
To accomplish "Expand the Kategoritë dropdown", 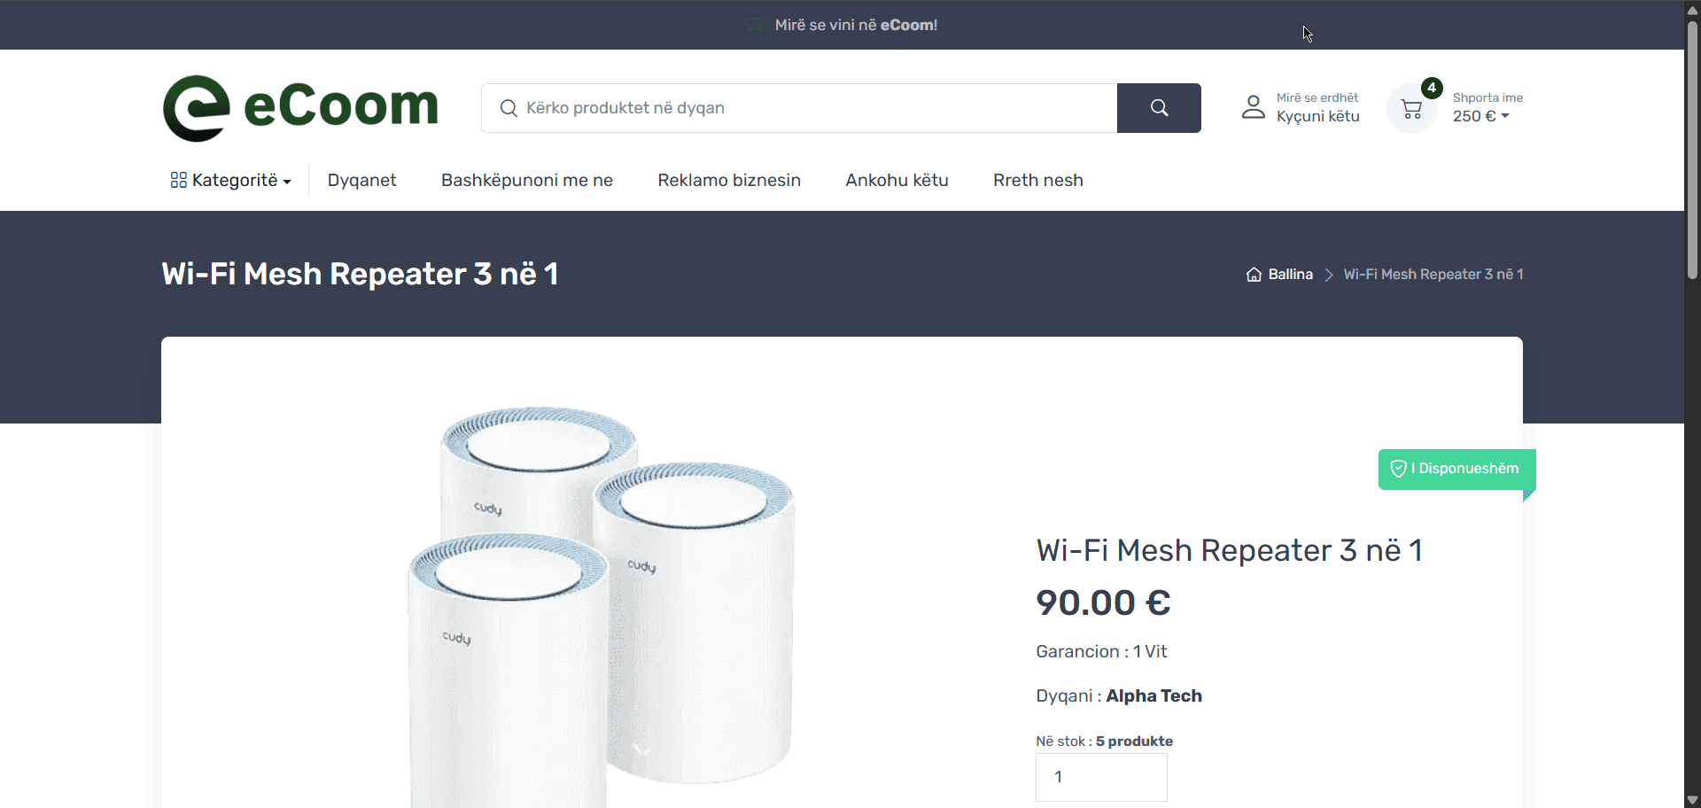I will coord(231,180).
